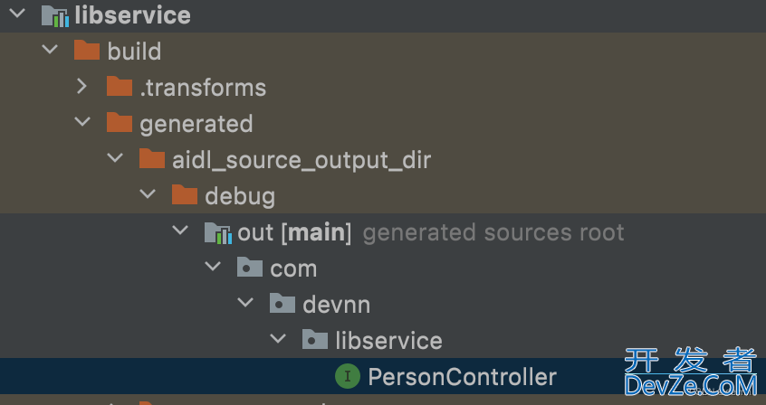The image size is (766, 405).
Task: Click the devnn package icon
Action: tap(282, 304)
